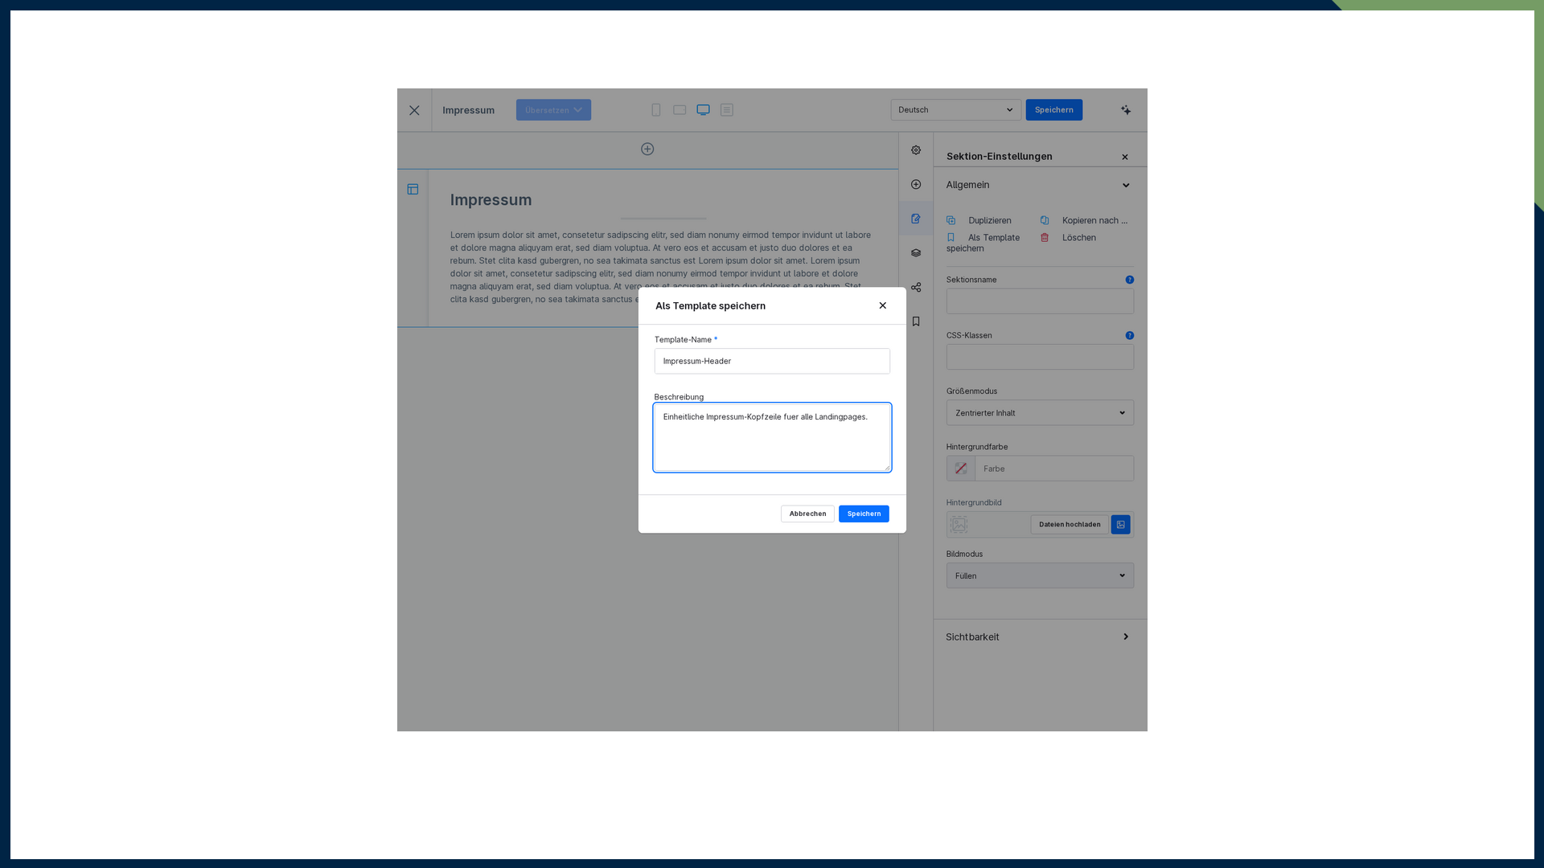Image resolution: width=1544 pixels, height=868 pixels.
Task: Switch to form view preview icon
Action: point(727,110)
